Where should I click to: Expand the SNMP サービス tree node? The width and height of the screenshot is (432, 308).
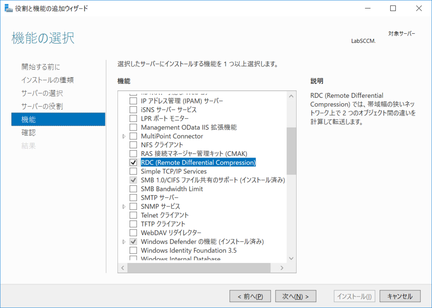point(124,206)
